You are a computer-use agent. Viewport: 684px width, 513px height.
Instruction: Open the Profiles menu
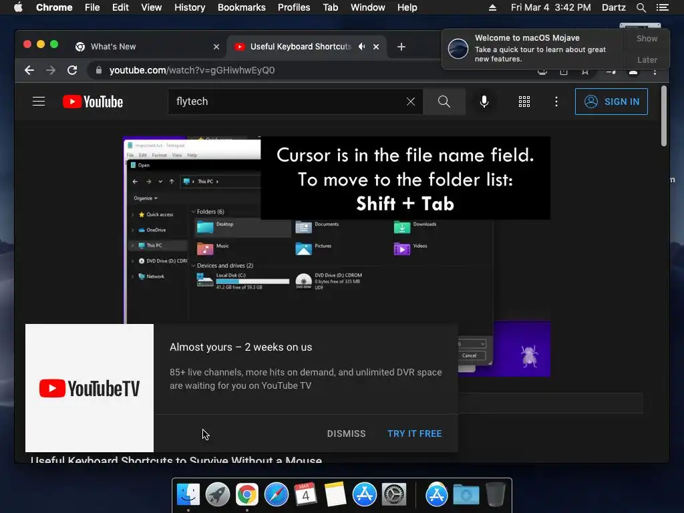(x=294, y=7)
